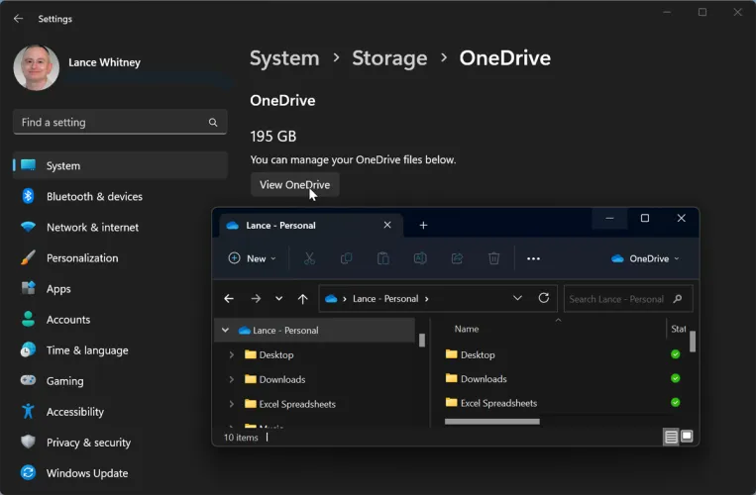756x495 pixels.
Task: Open Bluetooth & devices settings
Action: 94,196
